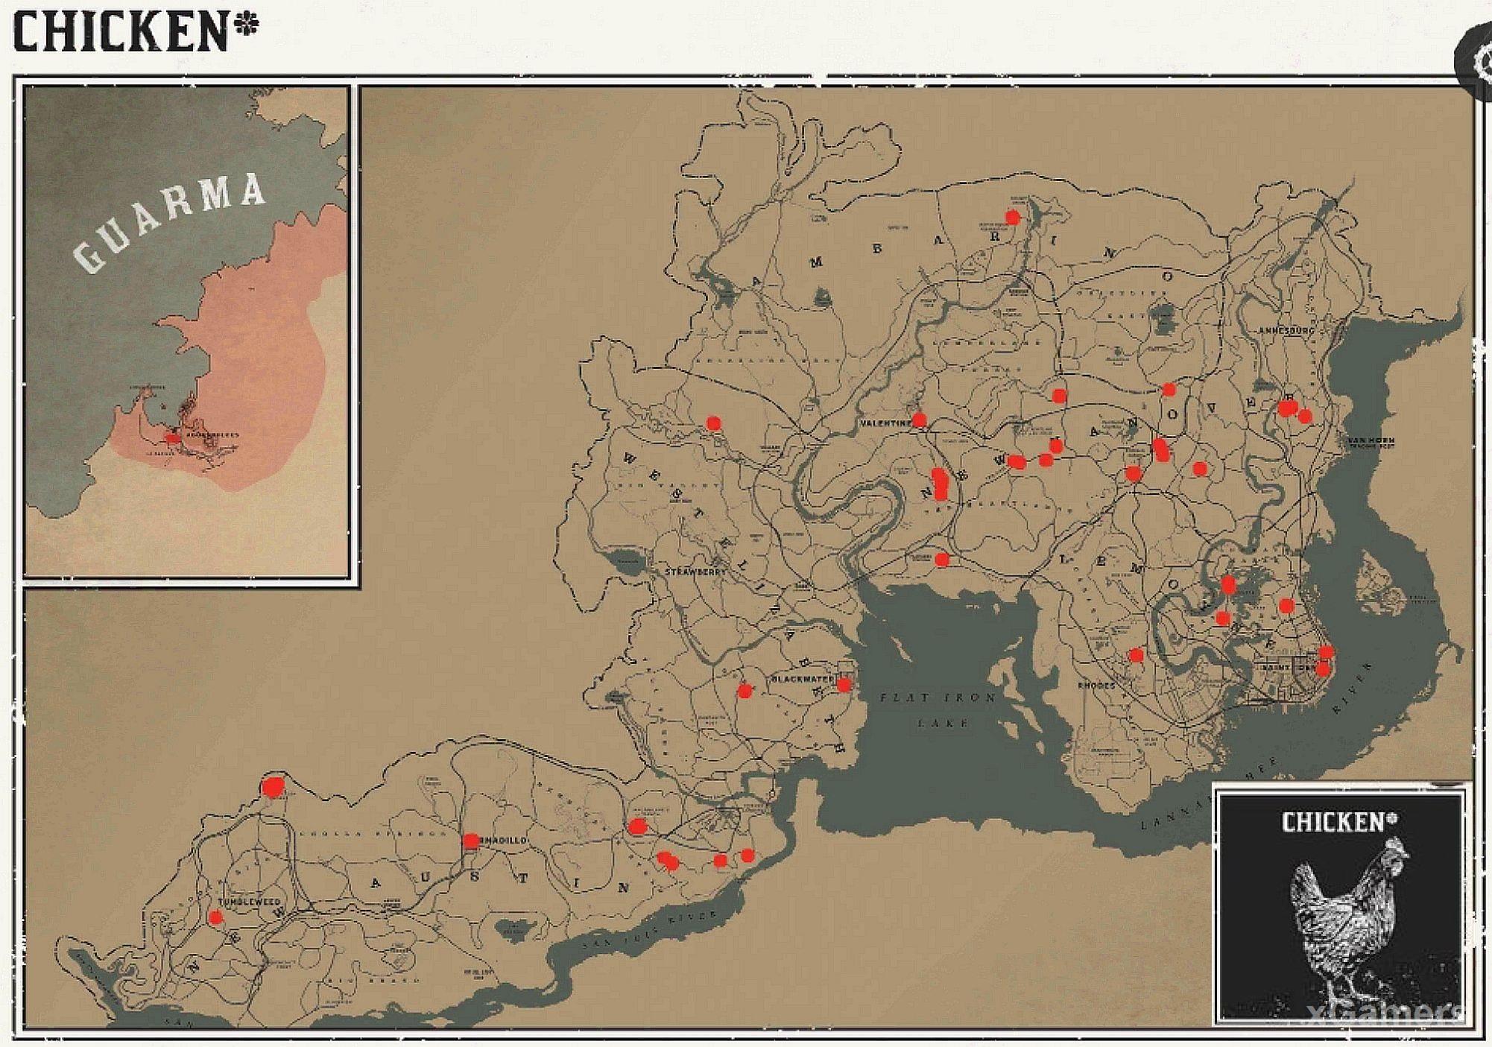The image size is (1492, 1047).
Task: Click the red marker at Blackwater
Action: coord(844,685)
